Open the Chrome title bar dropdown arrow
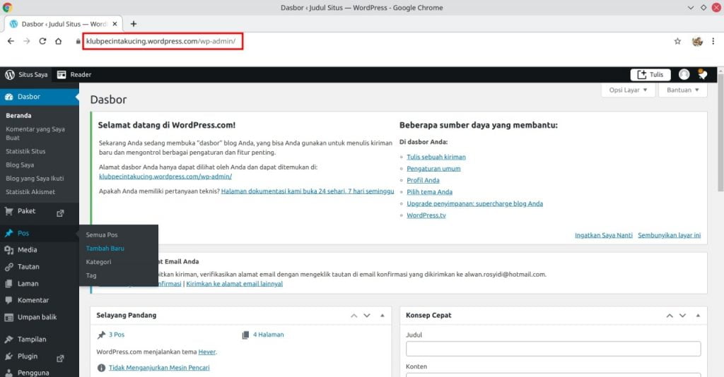Image resolution: width=724 pixels, height=377 pixels. pyautogui.click(x=690, y=7)
